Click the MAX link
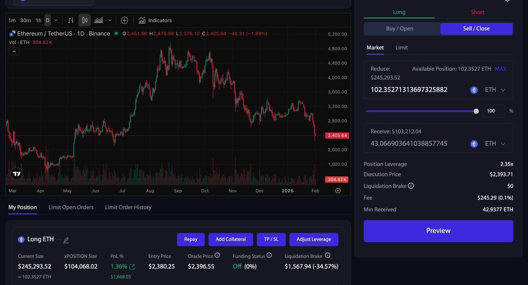 coord(501,69)
